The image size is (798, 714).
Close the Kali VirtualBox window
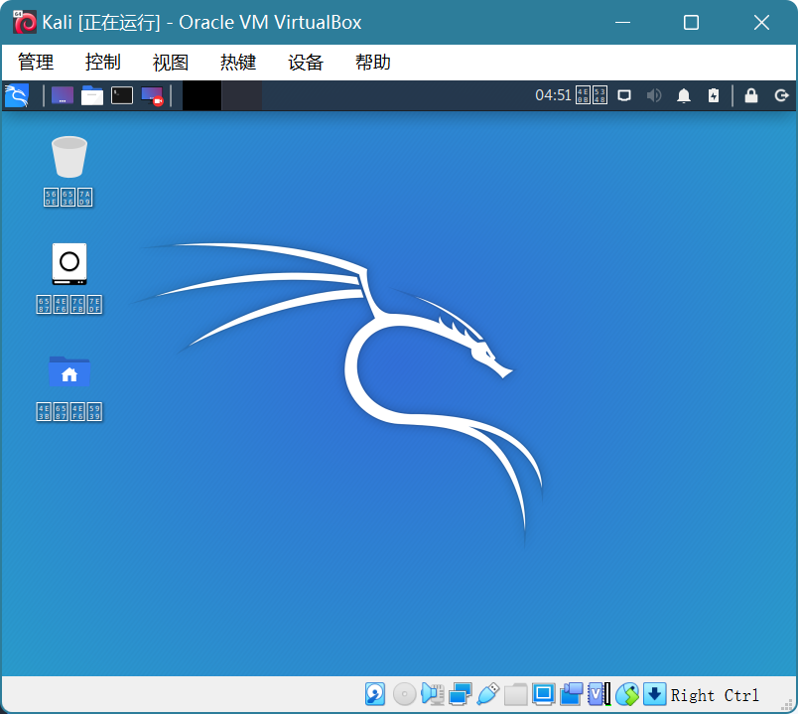click(x=762, y=23)
